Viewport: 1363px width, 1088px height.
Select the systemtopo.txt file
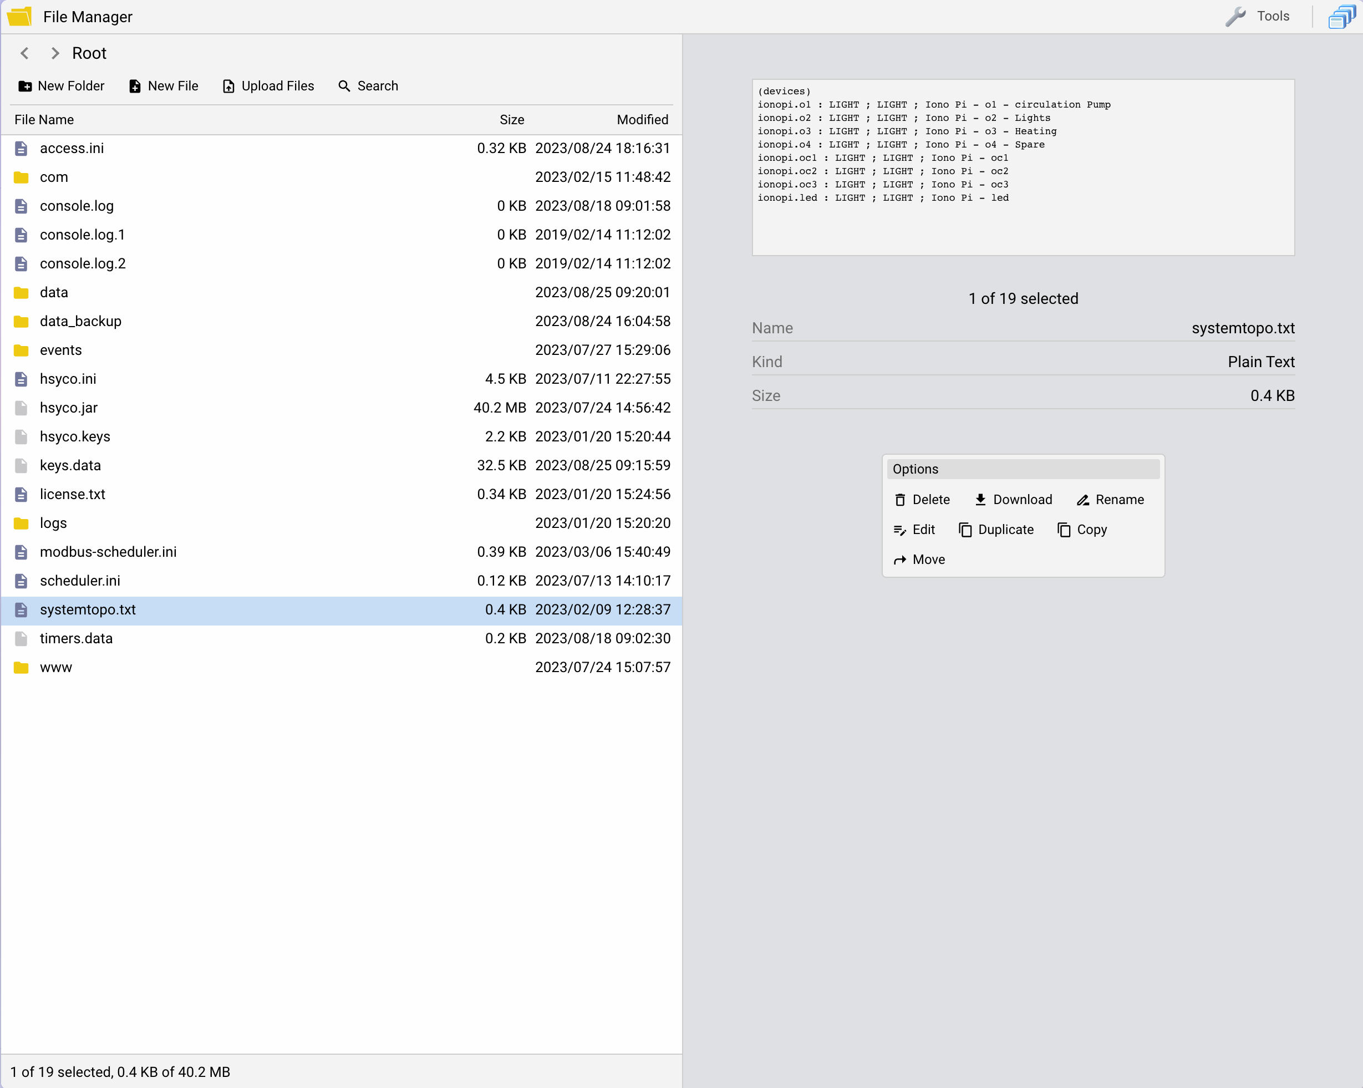tap(89, 609)
